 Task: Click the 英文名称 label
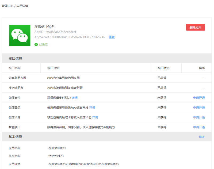[x=14, y=156]
